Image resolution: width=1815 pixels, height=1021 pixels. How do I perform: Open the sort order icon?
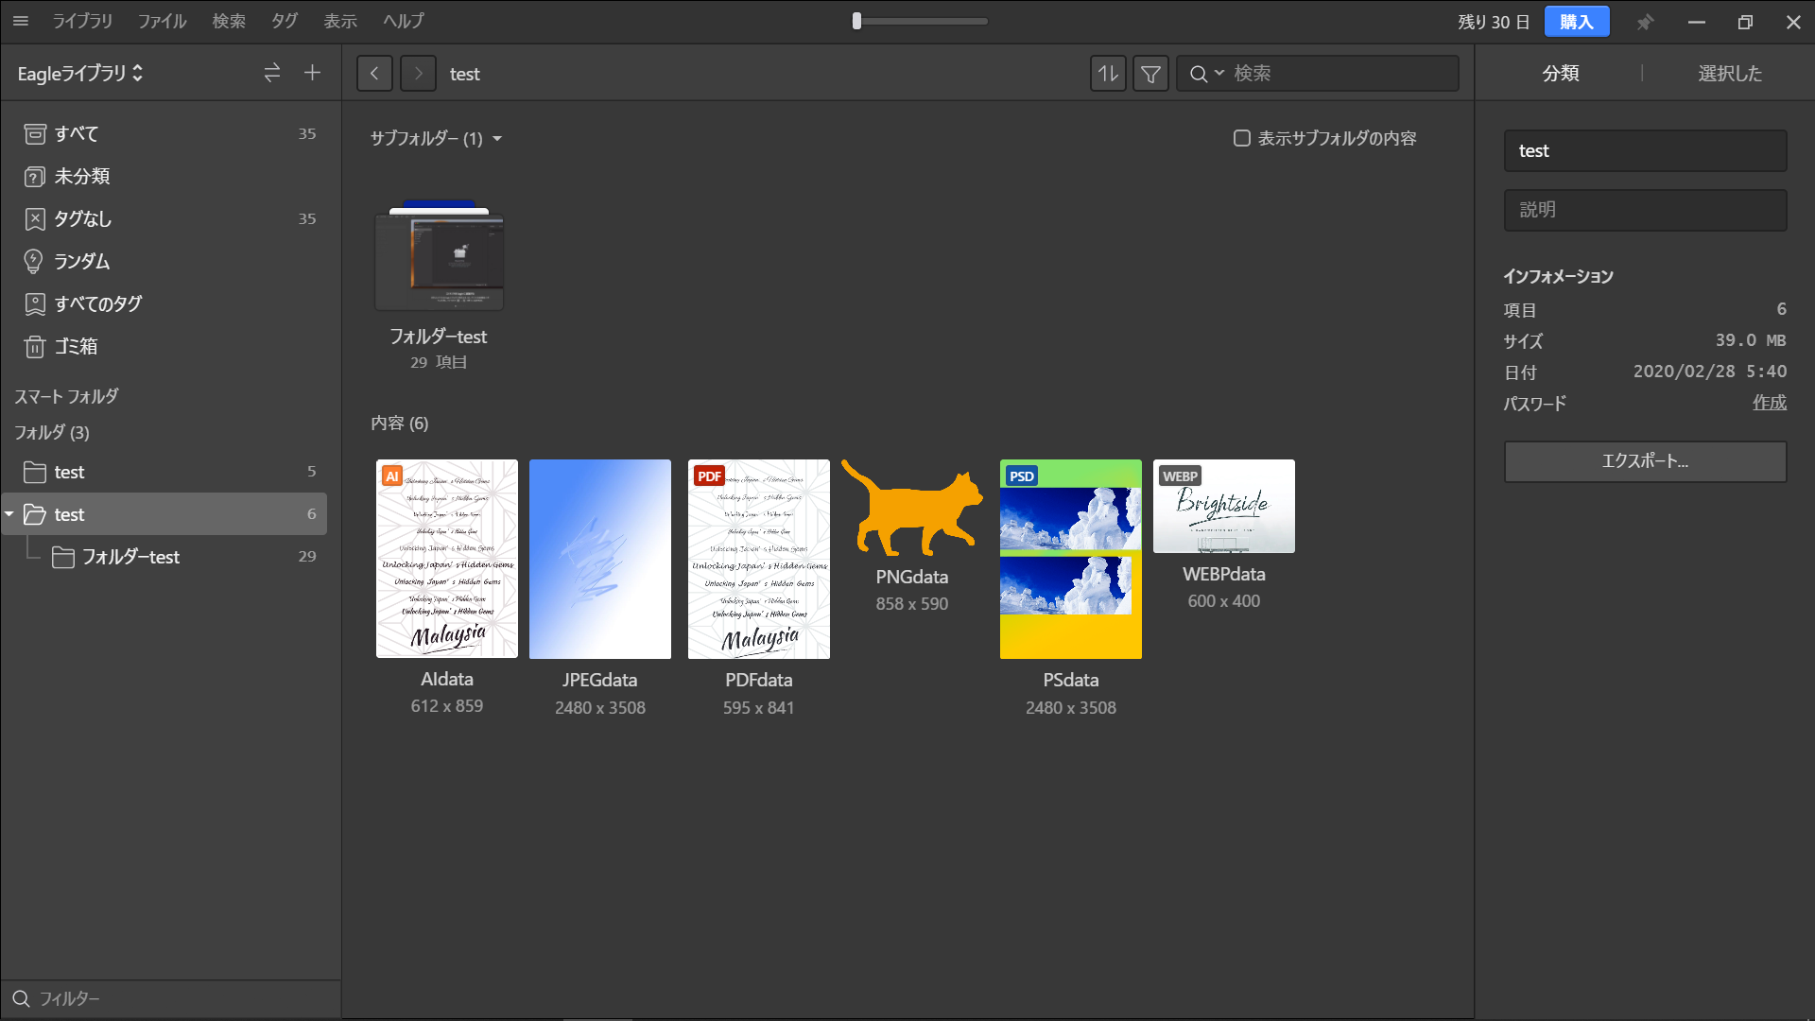coord(1108,73)
